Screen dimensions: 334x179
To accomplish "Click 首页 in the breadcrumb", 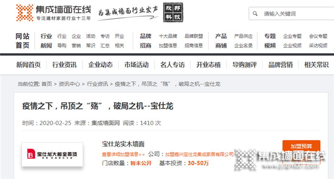I will click(47, 84).
